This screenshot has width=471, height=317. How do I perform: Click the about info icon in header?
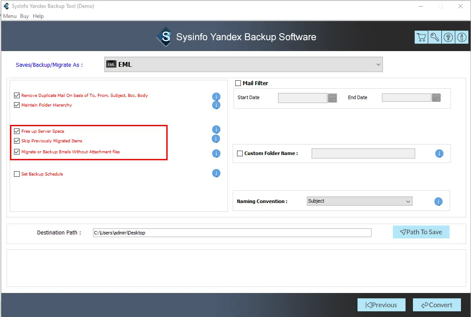461,38
